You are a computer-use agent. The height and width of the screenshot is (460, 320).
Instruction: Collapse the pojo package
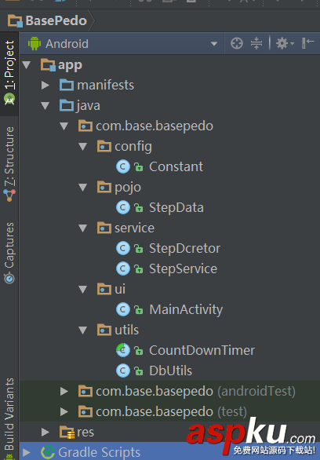click(83, 187)
